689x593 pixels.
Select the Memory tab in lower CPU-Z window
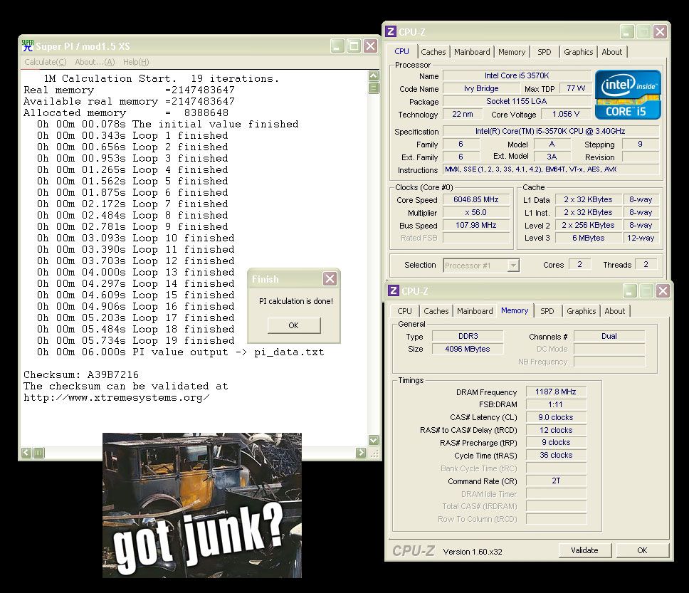[515, 310]
